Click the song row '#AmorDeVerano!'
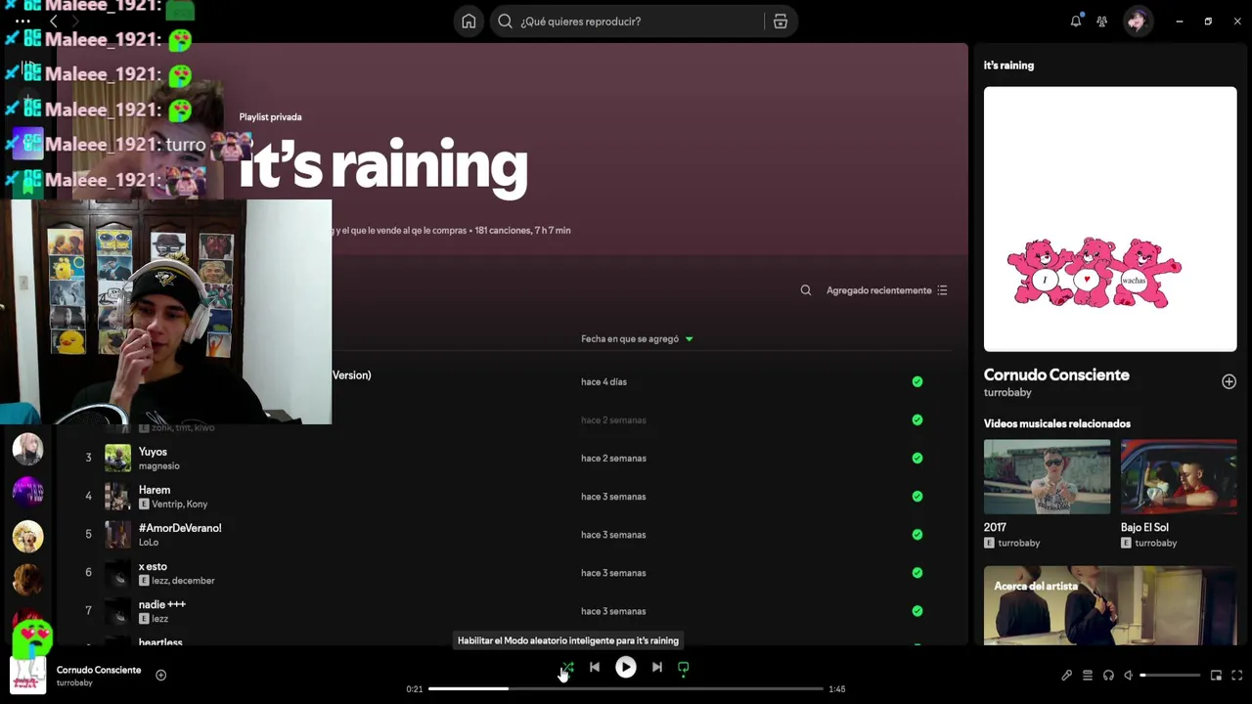Viewport: 1252px width, 704px height. click(x=504, y=534)
